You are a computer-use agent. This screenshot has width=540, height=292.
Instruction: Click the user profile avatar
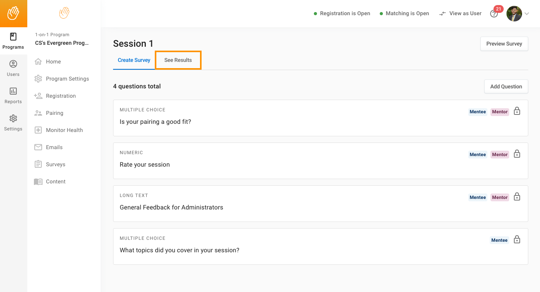click(x=514, y=14)
